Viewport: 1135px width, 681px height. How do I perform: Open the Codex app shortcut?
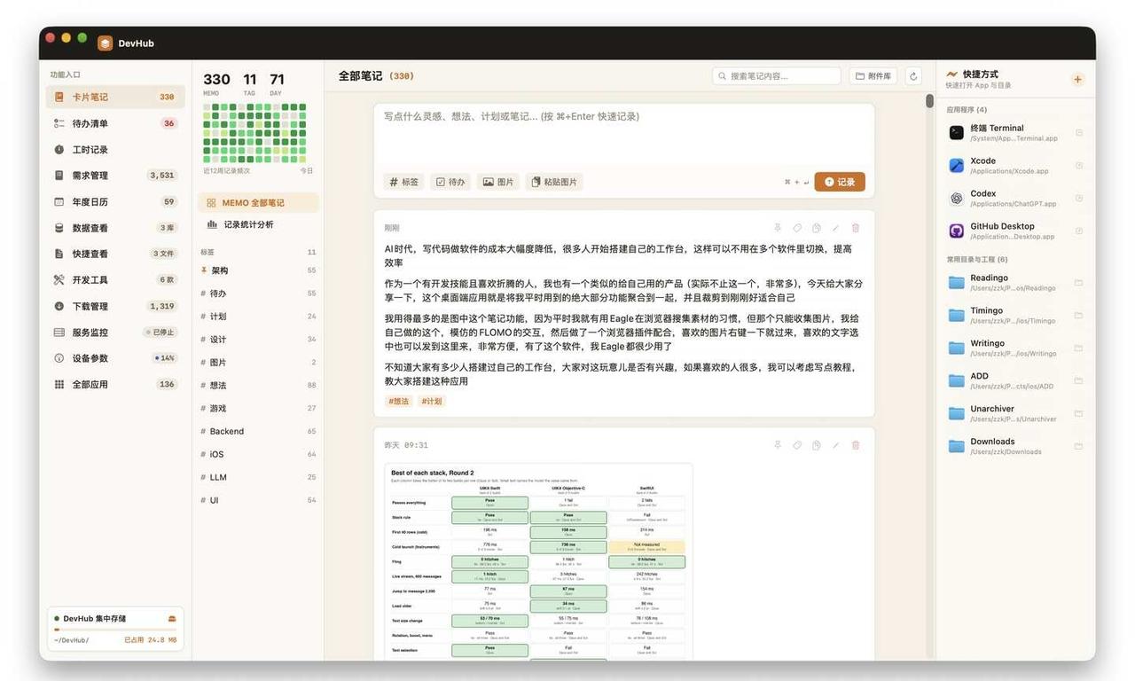[1016, 198]
